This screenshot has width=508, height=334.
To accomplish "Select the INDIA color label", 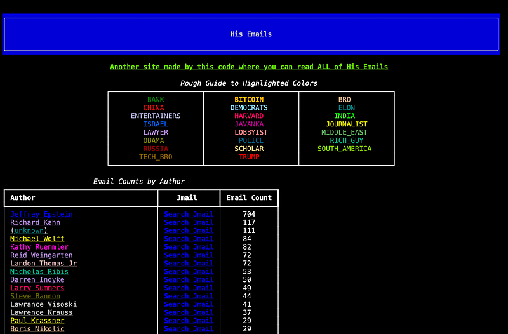I will tap(344, 116).
